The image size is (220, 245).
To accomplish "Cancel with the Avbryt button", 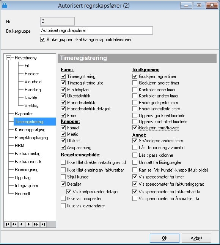I will pos(196,238).
